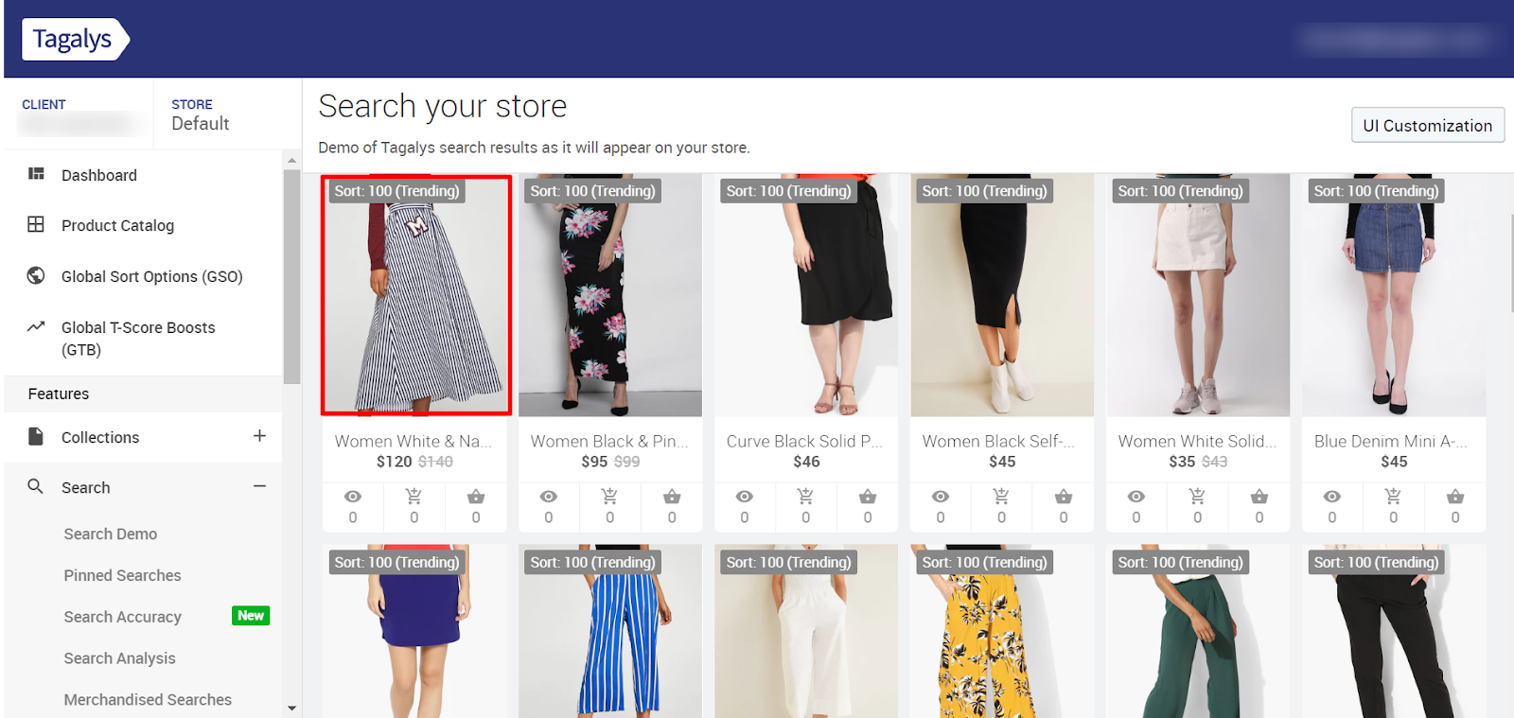Click basket icon under Curve Black Solid P...

[x=868, y=496]
